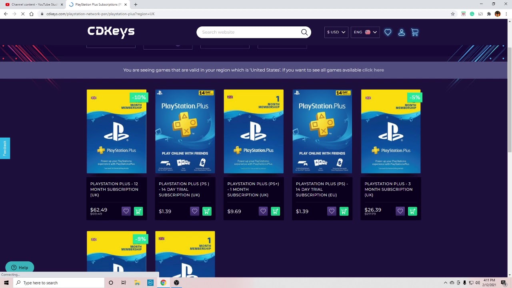
Task: Click the 1 month membership (UK) card image
Action: pyautogui.click(x=254, y=131)
